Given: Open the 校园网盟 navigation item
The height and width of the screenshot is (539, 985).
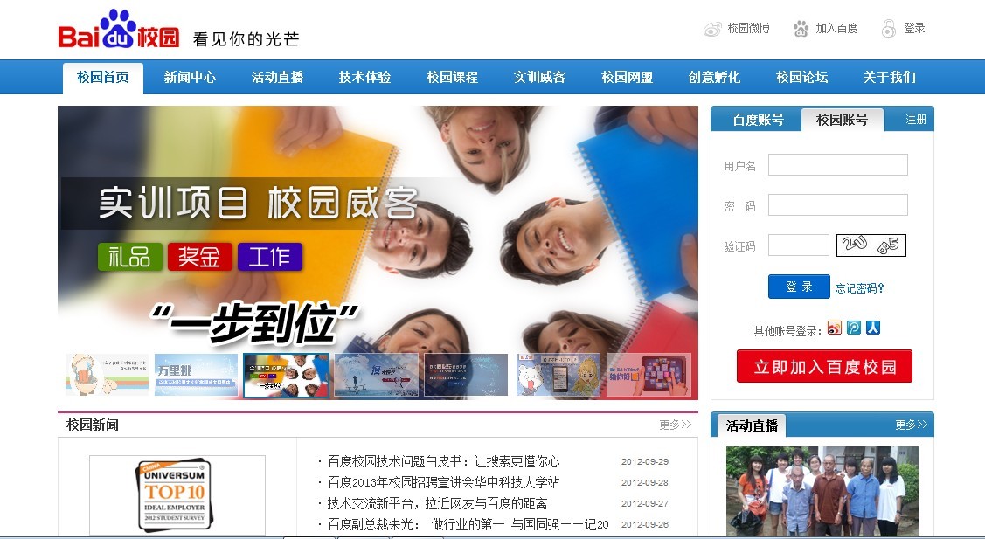Looking at the screenshot, I should (x=627, y=77).
